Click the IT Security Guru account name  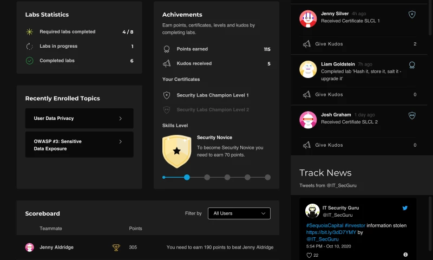340,208
